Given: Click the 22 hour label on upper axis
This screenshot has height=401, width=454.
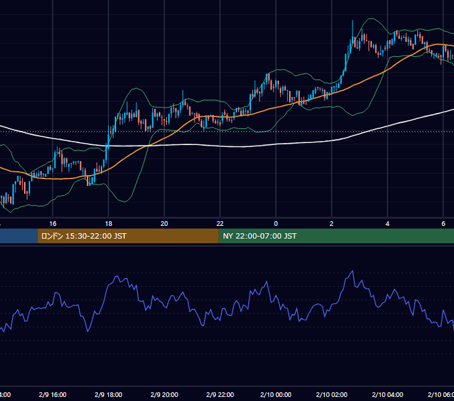Looking at the screenshot, I should tap(220, 224).
